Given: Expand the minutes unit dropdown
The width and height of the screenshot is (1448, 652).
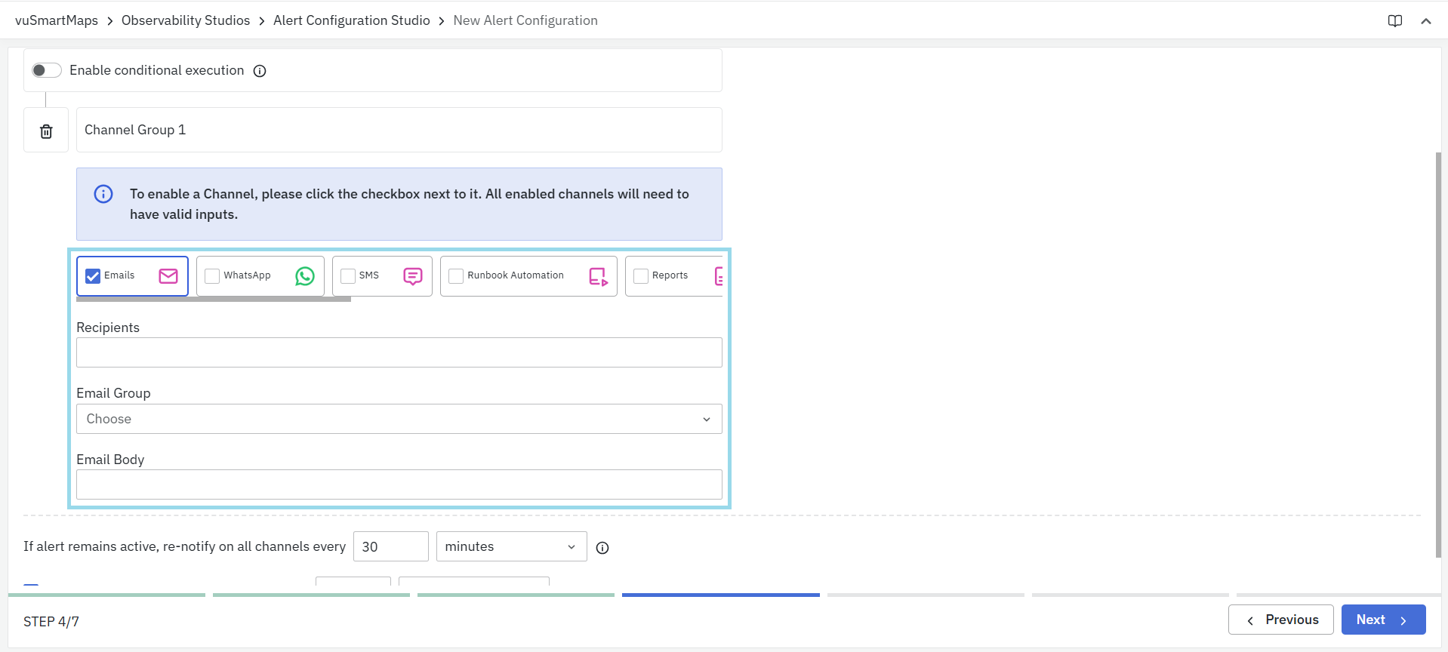Looking at the screenshot, I should click(x=511, y=546).
